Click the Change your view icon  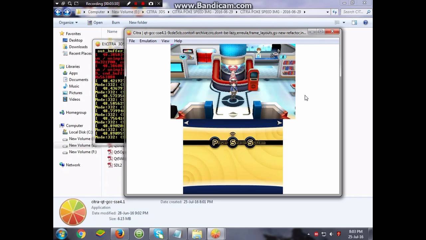pyautogui.click(x=337, y=22)
